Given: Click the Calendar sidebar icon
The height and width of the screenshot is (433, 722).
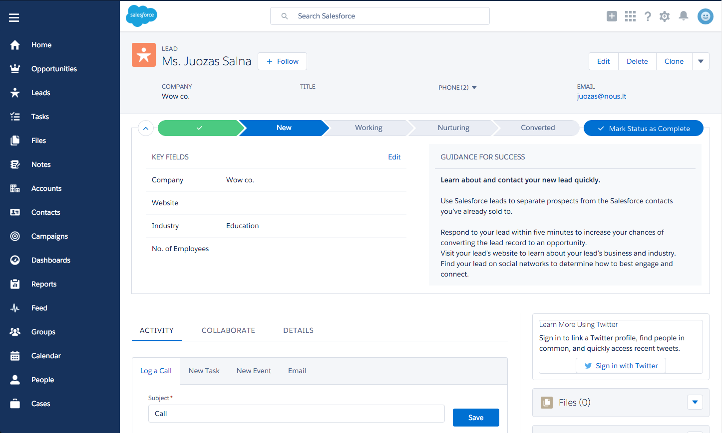Looking at the screenshot, I should click(x=15, y=356).
